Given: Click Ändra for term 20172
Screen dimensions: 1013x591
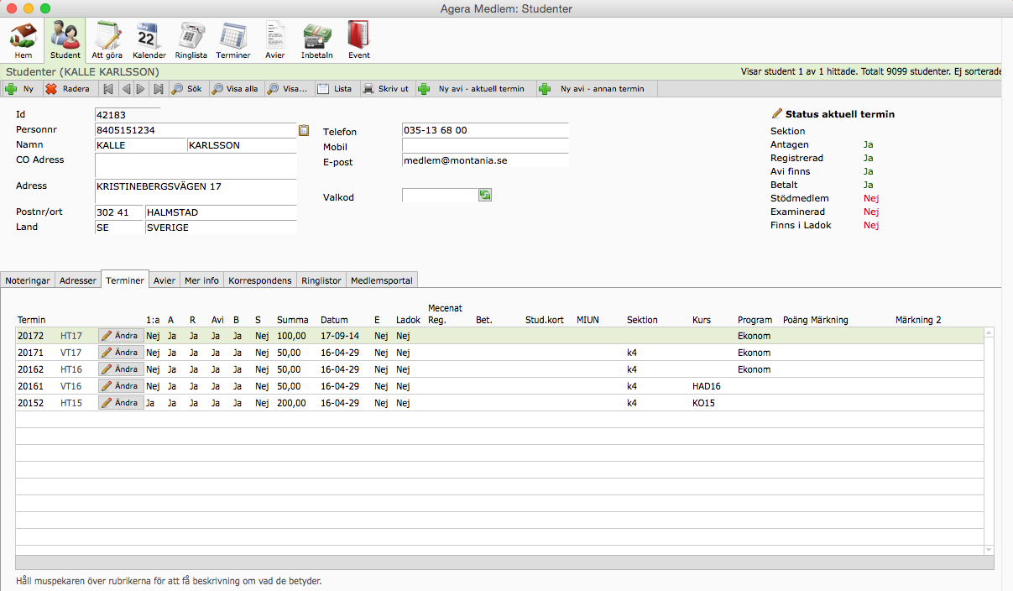Looking at the screenshot, I should (x=120, y=336).
